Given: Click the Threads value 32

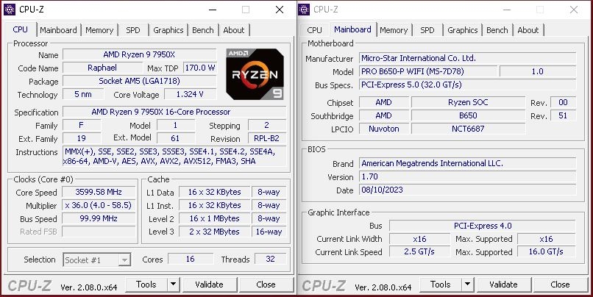Looking at the screenshot, I should 271,260.
